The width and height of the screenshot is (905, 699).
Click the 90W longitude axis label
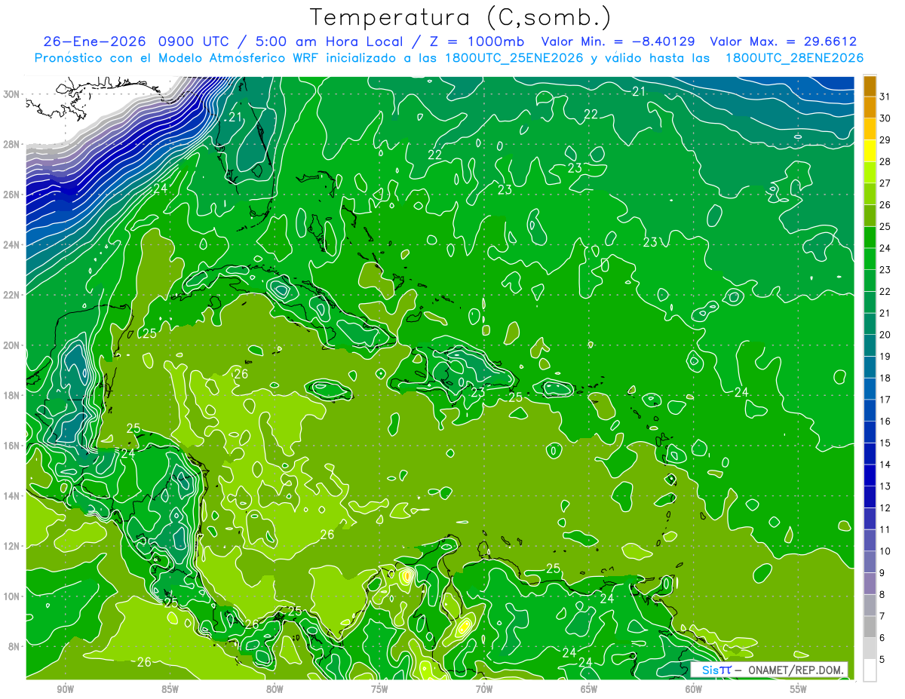point(66,689)
